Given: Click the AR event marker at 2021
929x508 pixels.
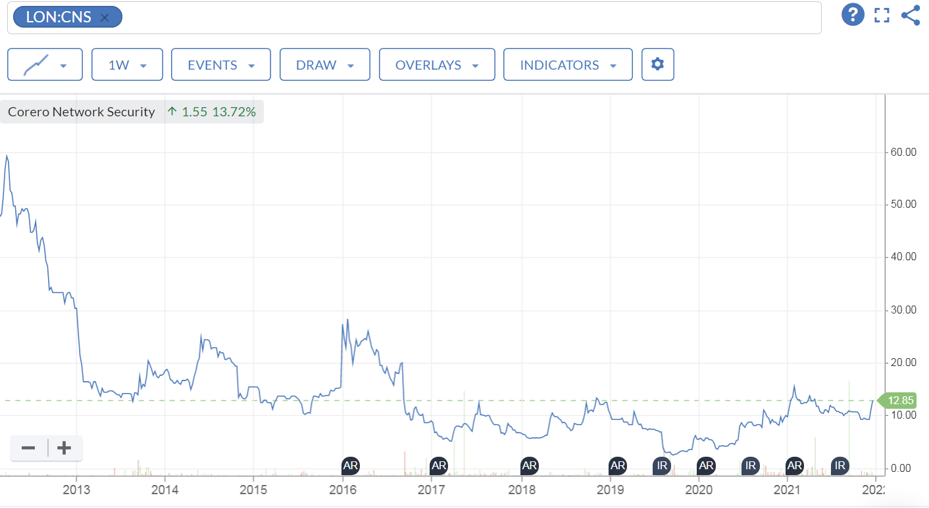Looking at the screenshot, I should tap(795, 466).
